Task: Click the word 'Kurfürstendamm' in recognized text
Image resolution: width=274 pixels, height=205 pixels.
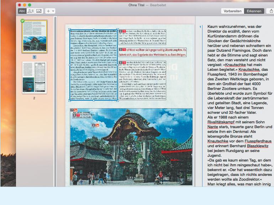Action: tap(223, 36)
